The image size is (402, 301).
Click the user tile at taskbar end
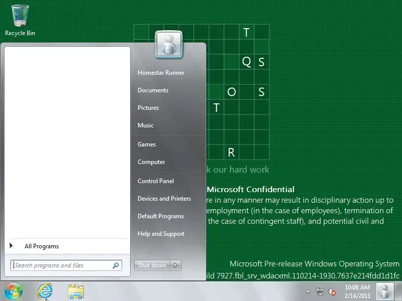click(x=385, y=291)
